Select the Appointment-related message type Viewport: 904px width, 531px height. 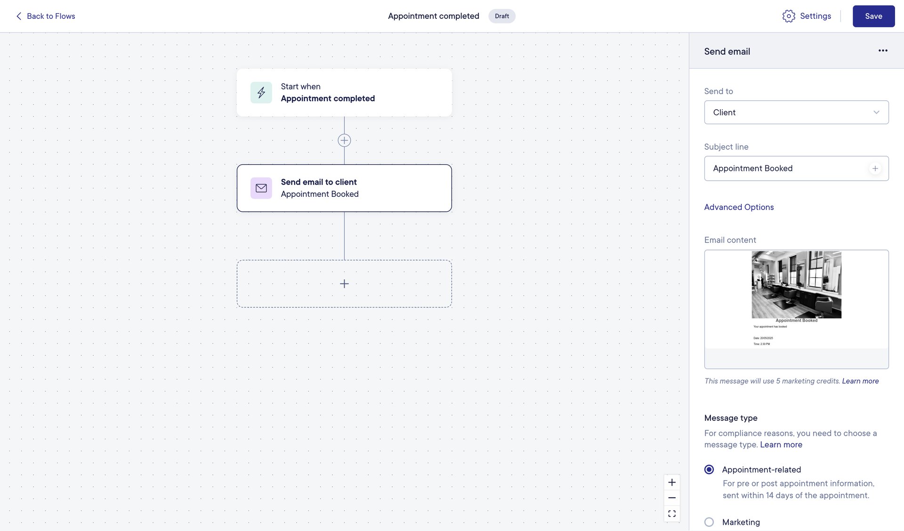(x=709, y=469)
